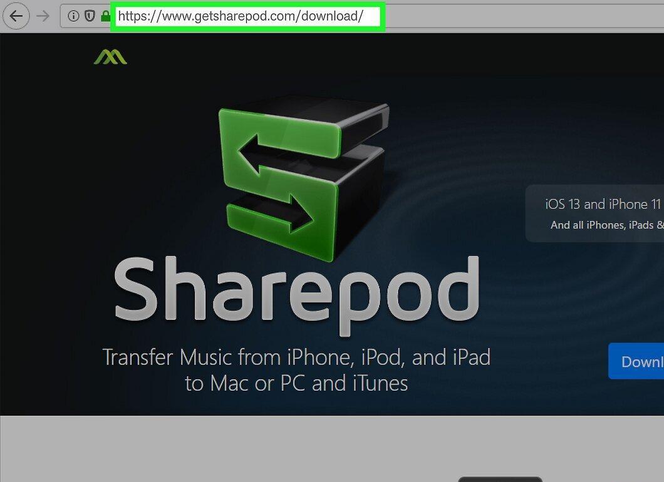Open the iOS 13 and iPhone 11 notice
Viewport: 664px width, 482px height.
point(603,204)
